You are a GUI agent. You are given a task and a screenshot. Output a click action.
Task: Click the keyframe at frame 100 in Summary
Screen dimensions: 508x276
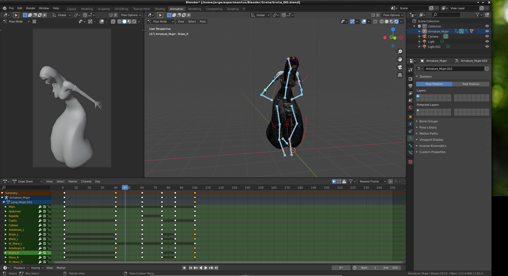point(195,193)
